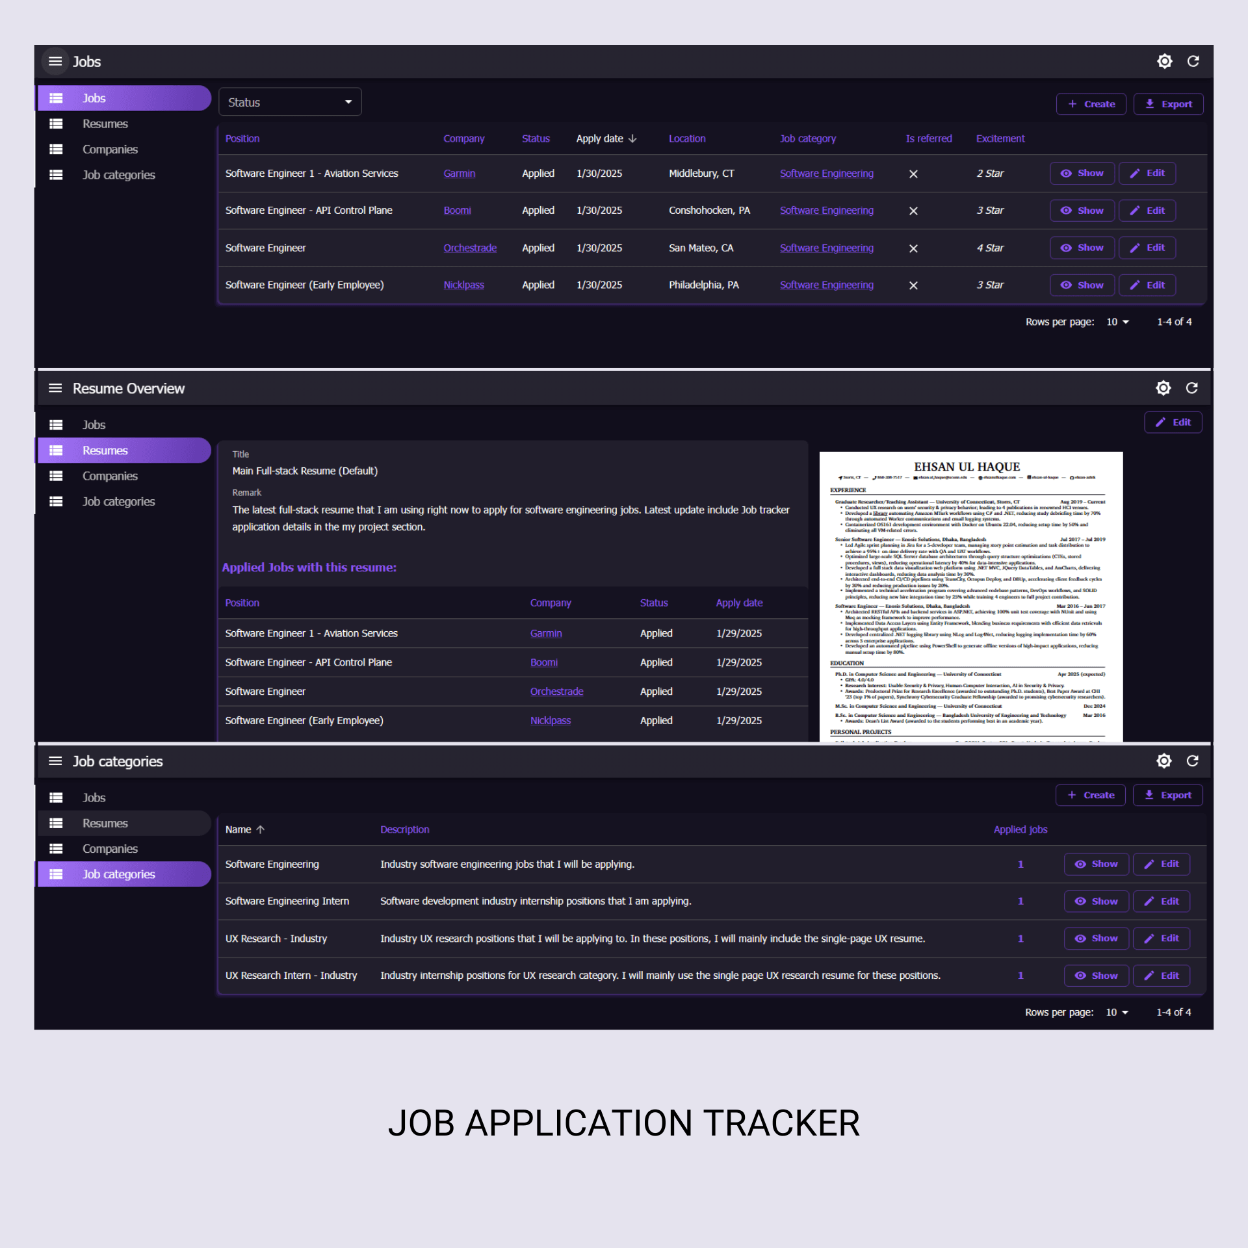This screenshot has width=1248, height=1248.
Task: Open Software Engineering category link for Garmin
Action: (x=826, y=174)
